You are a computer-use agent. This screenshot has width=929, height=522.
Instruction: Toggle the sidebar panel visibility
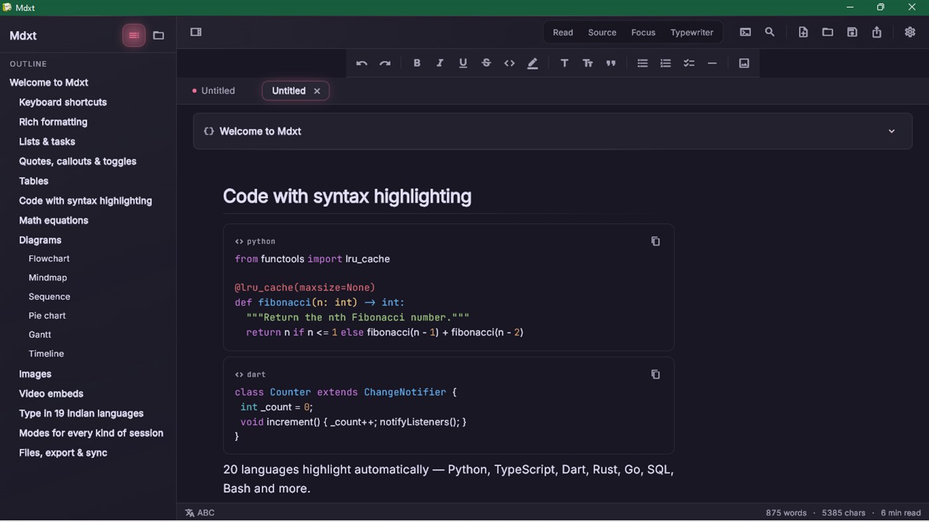[196, 33]
